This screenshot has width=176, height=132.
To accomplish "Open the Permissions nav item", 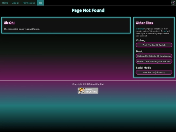I will click(29, 3).
